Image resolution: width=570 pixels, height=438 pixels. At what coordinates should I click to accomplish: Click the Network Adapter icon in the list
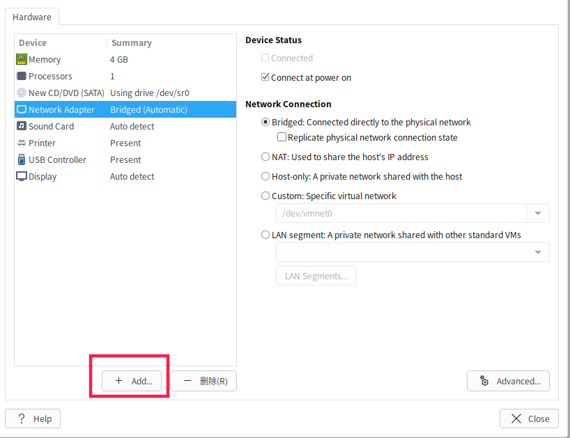coord(22,109)
